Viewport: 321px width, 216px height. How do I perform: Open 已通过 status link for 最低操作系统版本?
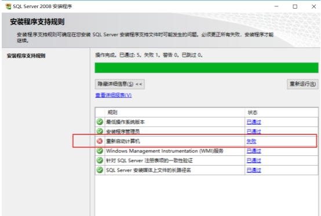(254, 122)
